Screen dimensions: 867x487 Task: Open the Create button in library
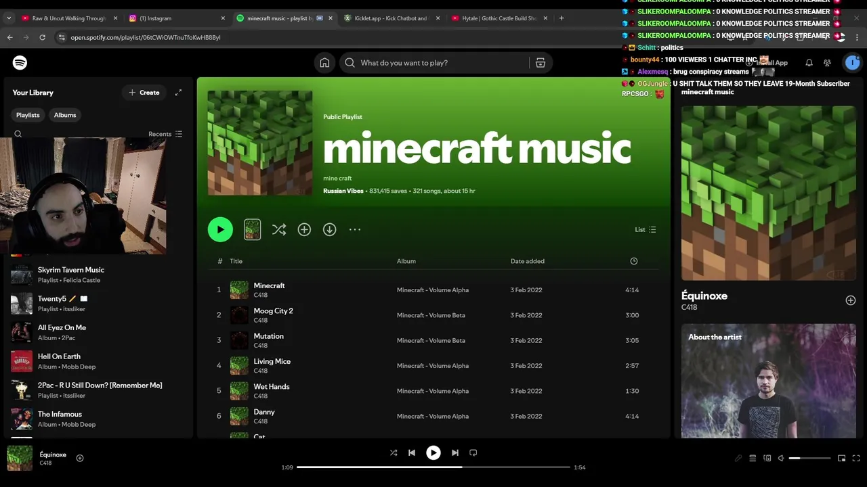[x=144, y=93]
